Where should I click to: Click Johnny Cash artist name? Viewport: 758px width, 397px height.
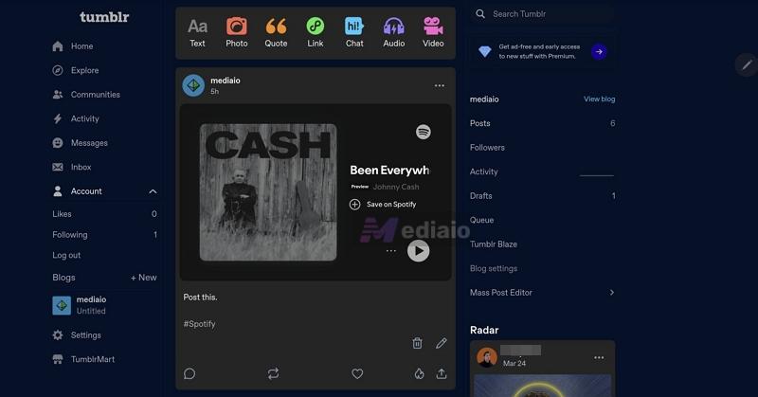(396, 187)
